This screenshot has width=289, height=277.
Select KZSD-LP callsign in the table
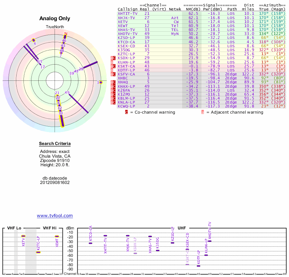click(126, 38)
